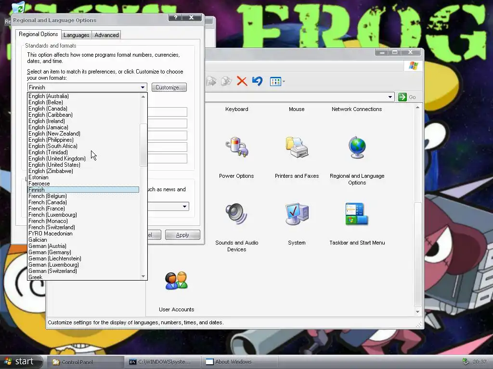The width and height of the screenshot is (493, 369).
Task: Click the language list scroll down arrow
Action: (143, 276)
